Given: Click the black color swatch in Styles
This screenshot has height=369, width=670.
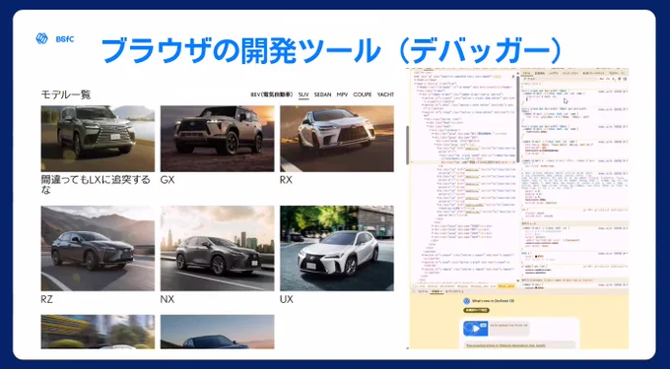Looking at the screenshot, I should coord(536,256).
